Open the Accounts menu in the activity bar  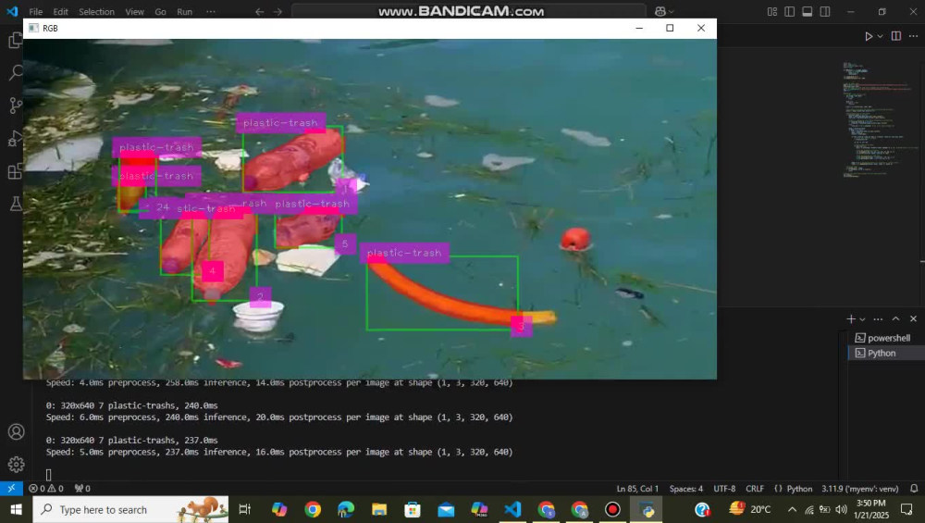pos(16,432)
